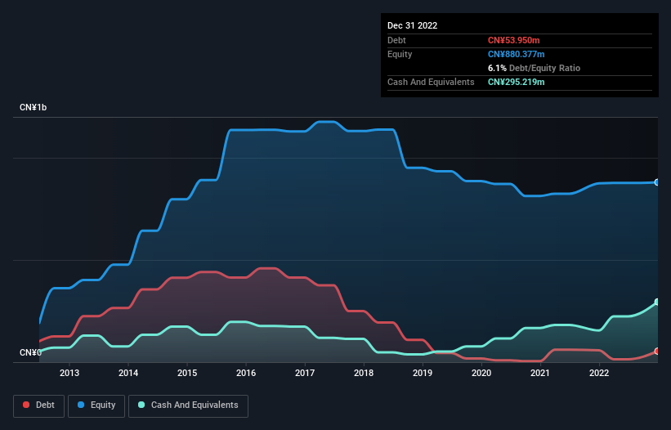Click the 2014 x-axis label
This screenshot has width=671, height=430.
click(x=128, y=373)
